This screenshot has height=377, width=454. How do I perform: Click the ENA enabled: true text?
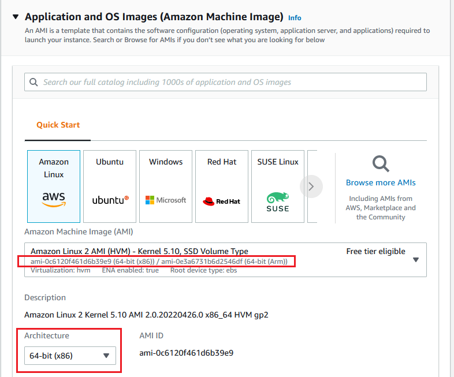131,270
